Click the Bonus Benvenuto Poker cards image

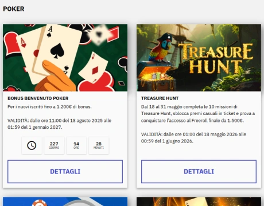pos(65,58)
